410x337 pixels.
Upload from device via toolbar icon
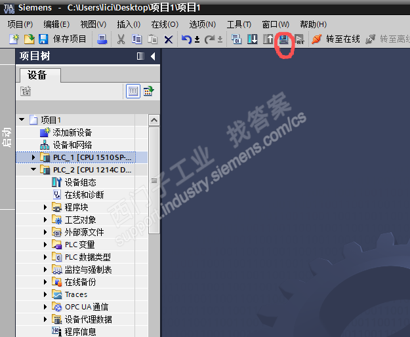tap(268, 39)
